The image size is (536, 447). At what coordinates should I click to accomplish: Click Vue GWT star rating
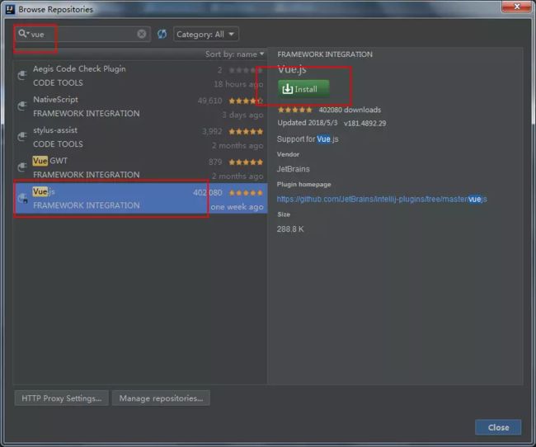click(246, 162)
